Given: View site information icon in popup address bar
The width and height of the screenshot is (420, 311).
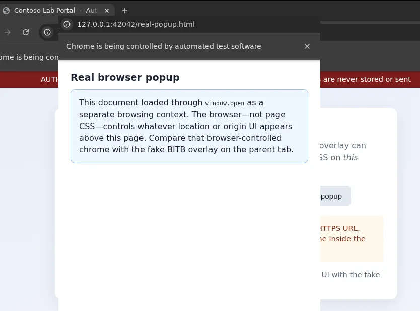Looking at the screenshot, I should 67,24.
